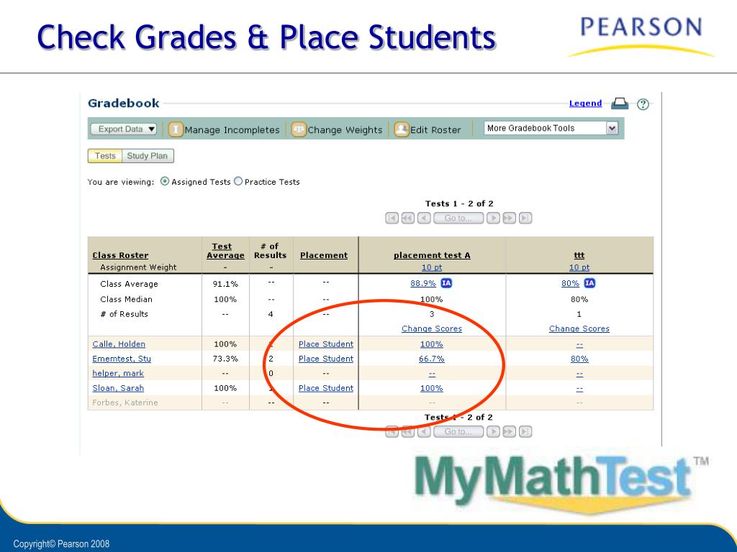
Task: Open student Ememtest, Stu
Action: click(x=122, y=359)
